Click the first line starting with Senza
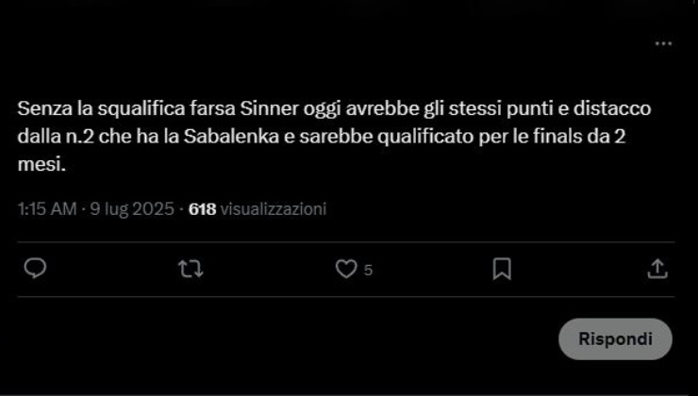Screen dimensions: 698x396 pyautogui.click(x=334, y=109)
